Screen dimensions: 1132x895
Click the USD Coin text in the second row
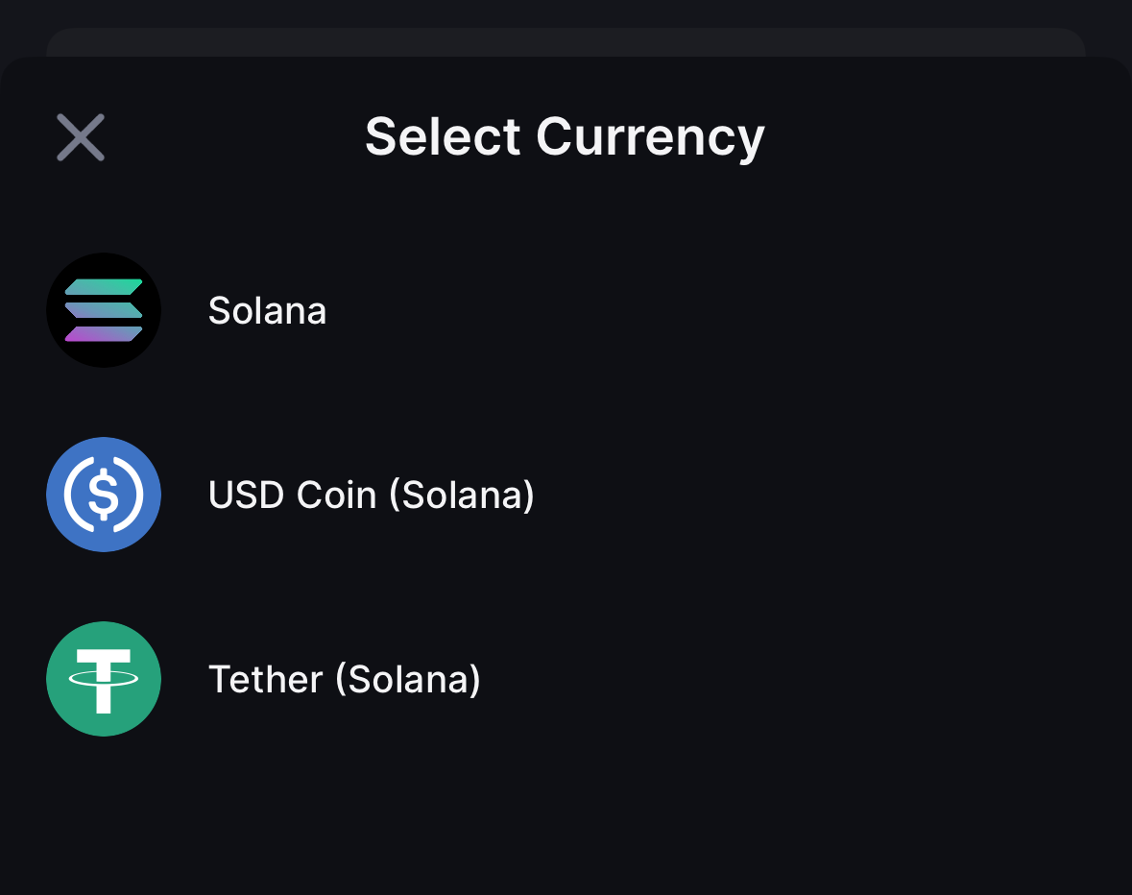(293, 496)
